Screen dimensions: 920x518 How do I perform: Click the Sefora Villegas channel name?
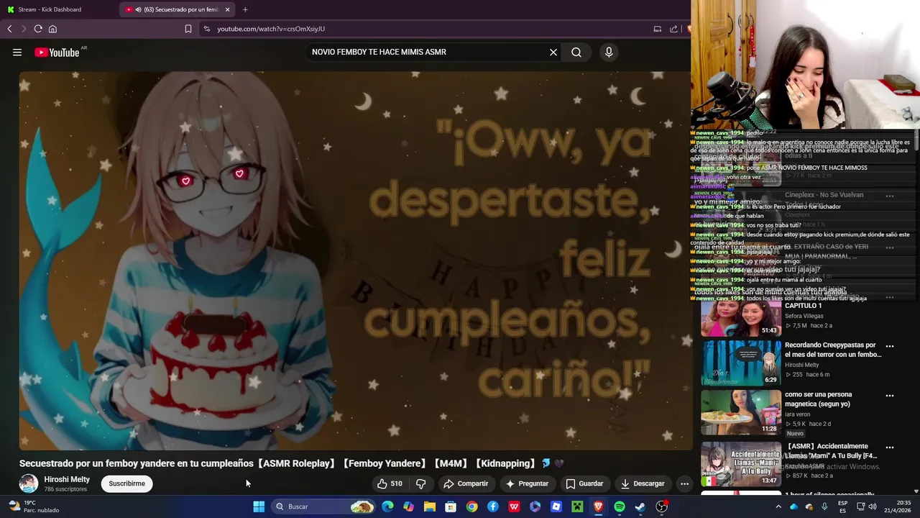pyautogui.click(x=804, y=316)
